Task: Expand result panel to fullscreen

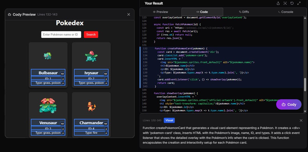Action: tap(299, 3)
